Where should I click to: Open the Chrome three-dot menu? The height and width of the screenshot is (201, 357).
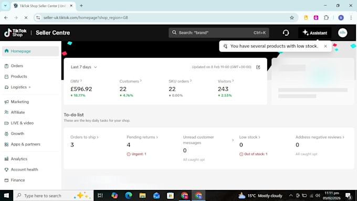tap(351, 17)
